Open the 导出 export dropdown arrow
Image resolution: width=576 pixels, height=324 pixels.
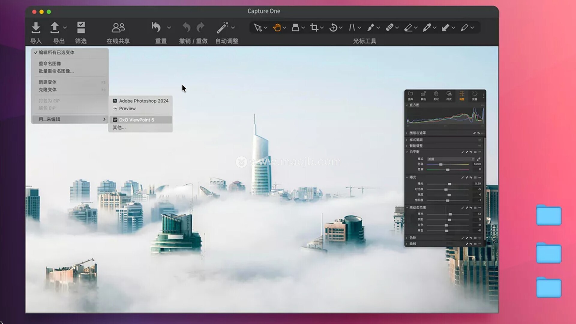[x=65, y=28]
